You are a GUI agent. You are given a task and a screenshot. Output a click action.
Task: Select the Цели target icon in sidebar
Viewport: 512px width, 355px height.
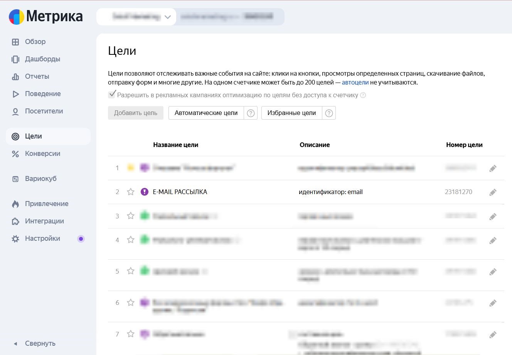click(x=15, y=137)
